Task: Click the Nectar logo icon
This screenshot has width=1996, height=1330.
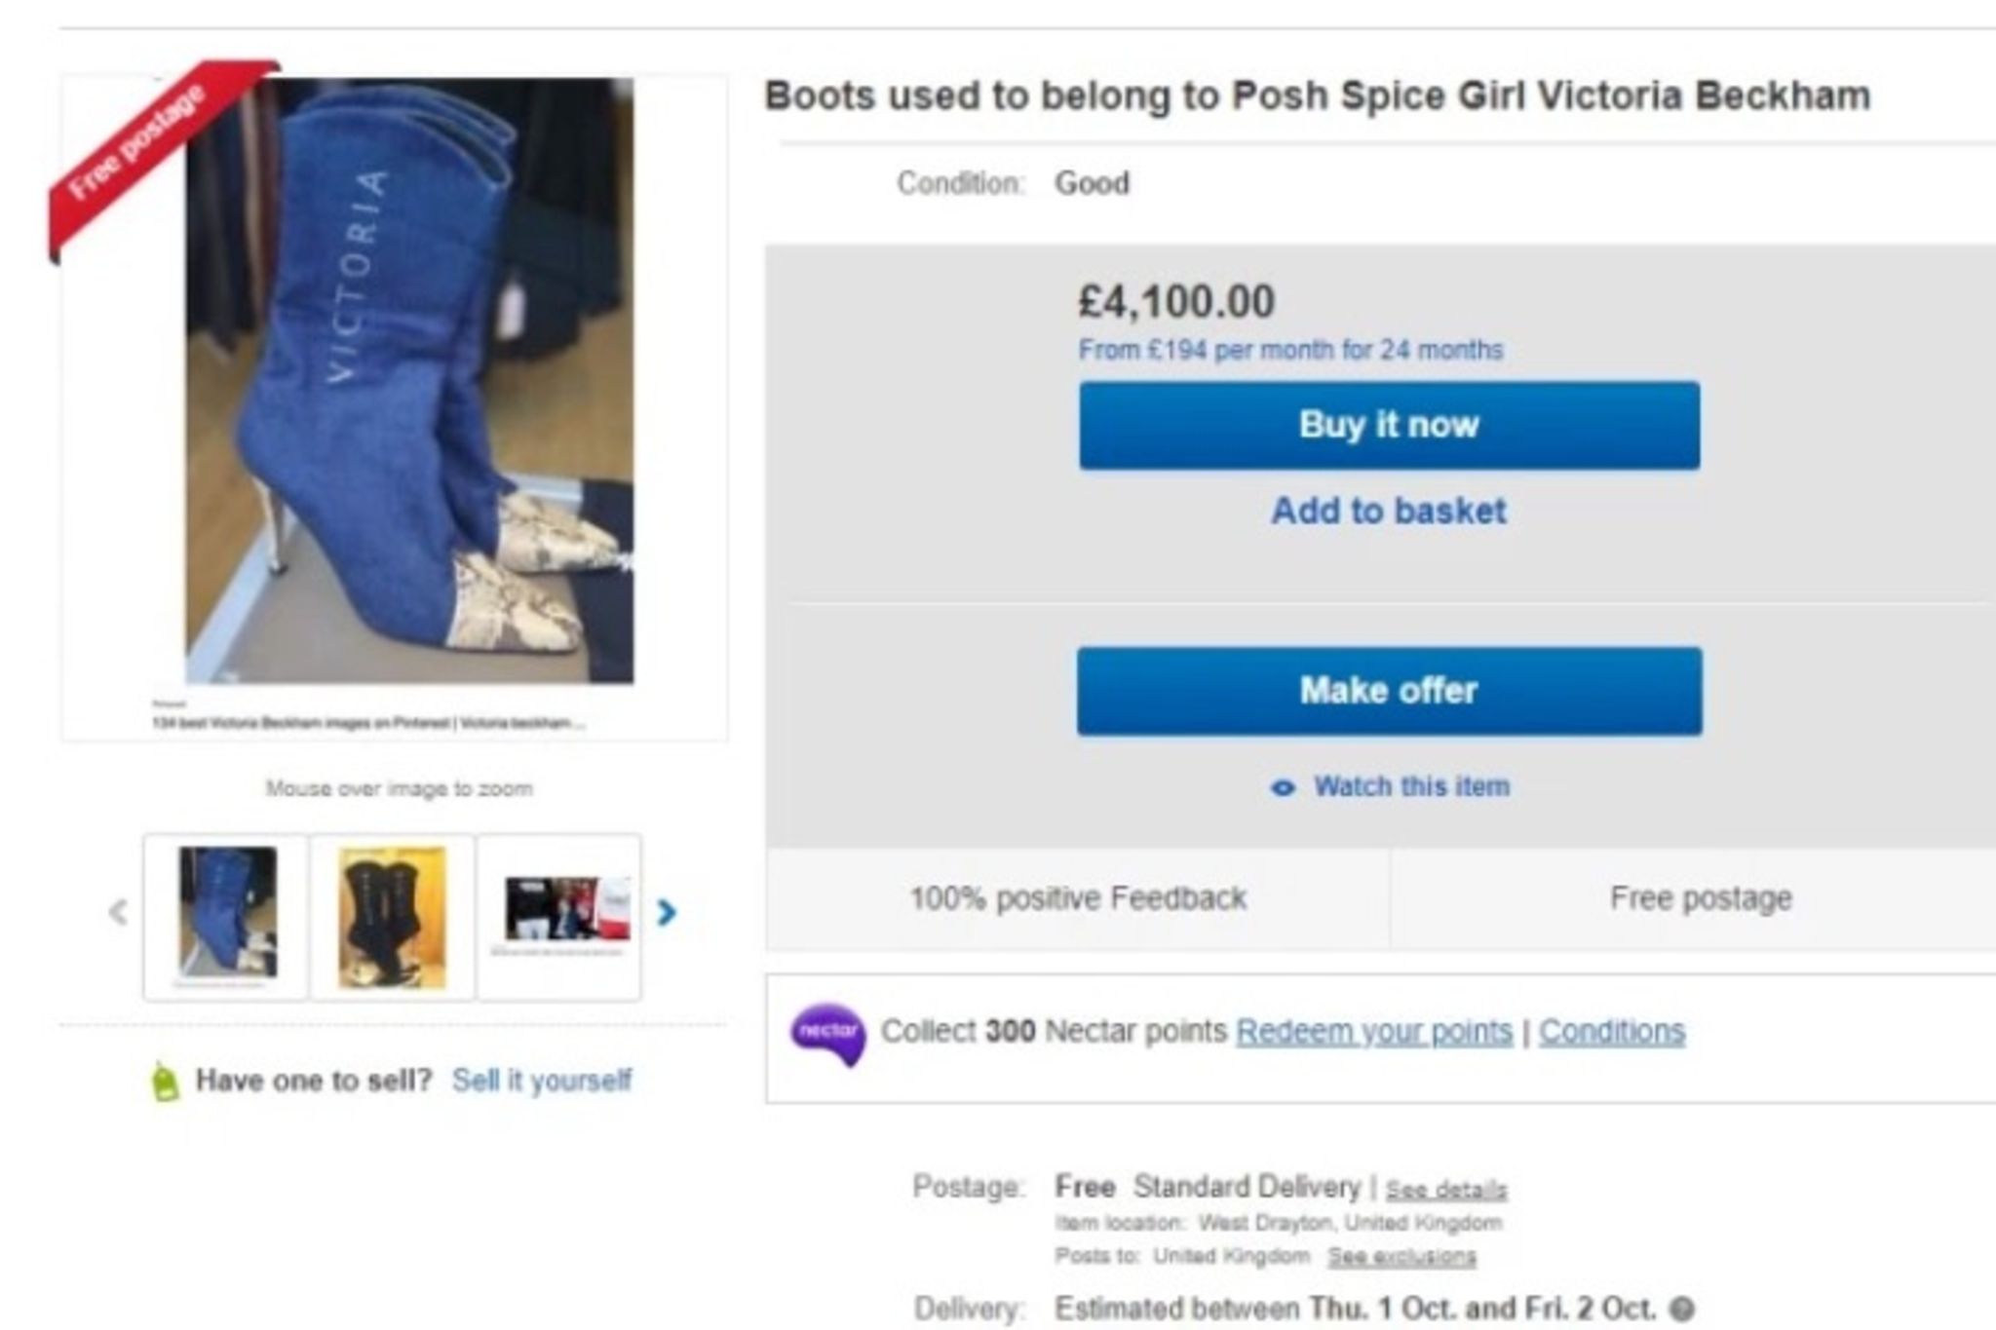Action: tap(827, 1034)
